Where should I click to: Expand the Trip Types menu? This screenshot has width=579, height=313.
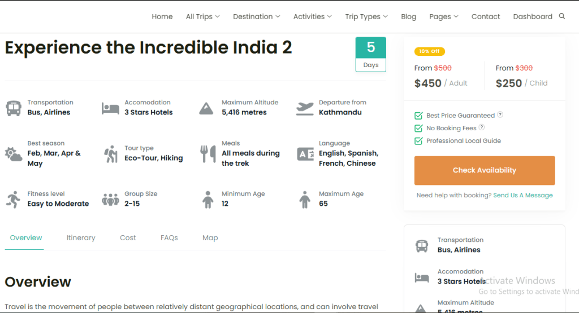click(366, 17)
